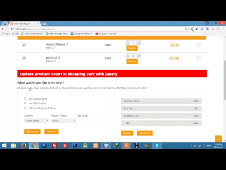Click the site info icon in address bar
226x170 pixels.
click(17, 29)
